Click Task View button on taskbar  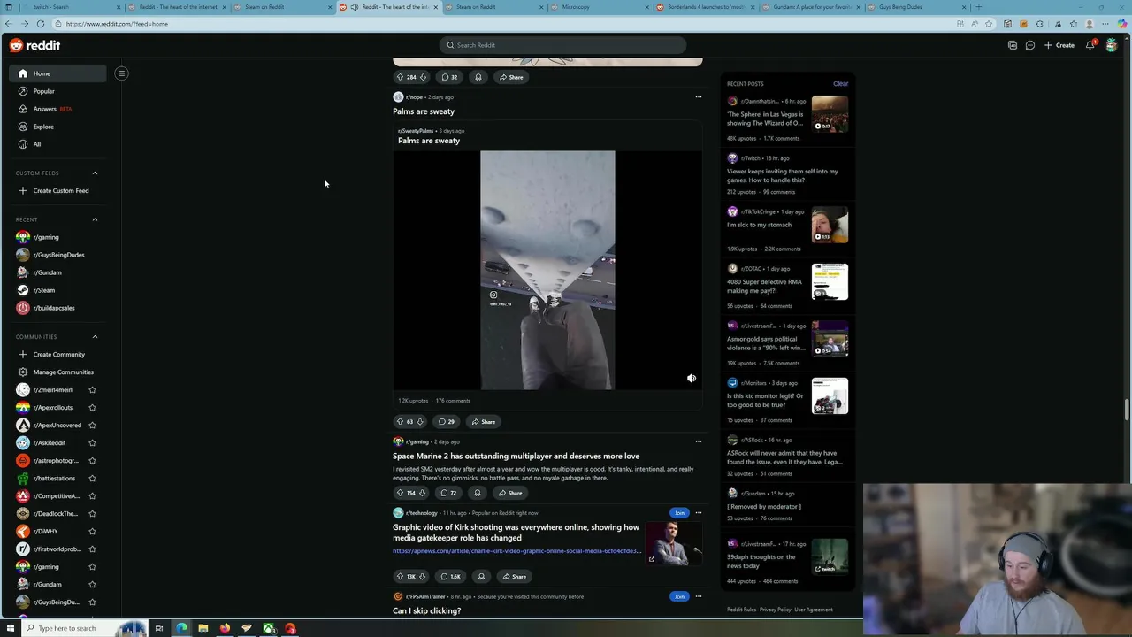(159, 628)
